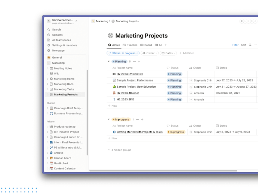Screen dimensions: 258x194
Task: Click the Wiki book icon
Action: 51,74
